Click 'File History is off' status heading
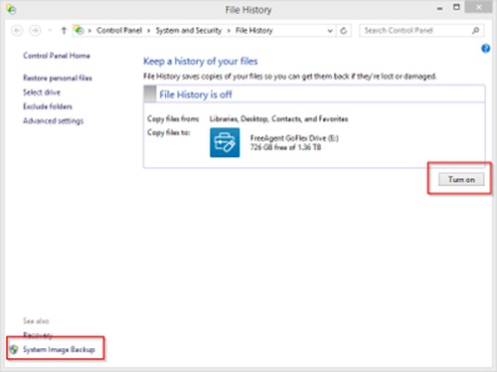The width and height of the screenshot is (497, 372). click(195, 94)
